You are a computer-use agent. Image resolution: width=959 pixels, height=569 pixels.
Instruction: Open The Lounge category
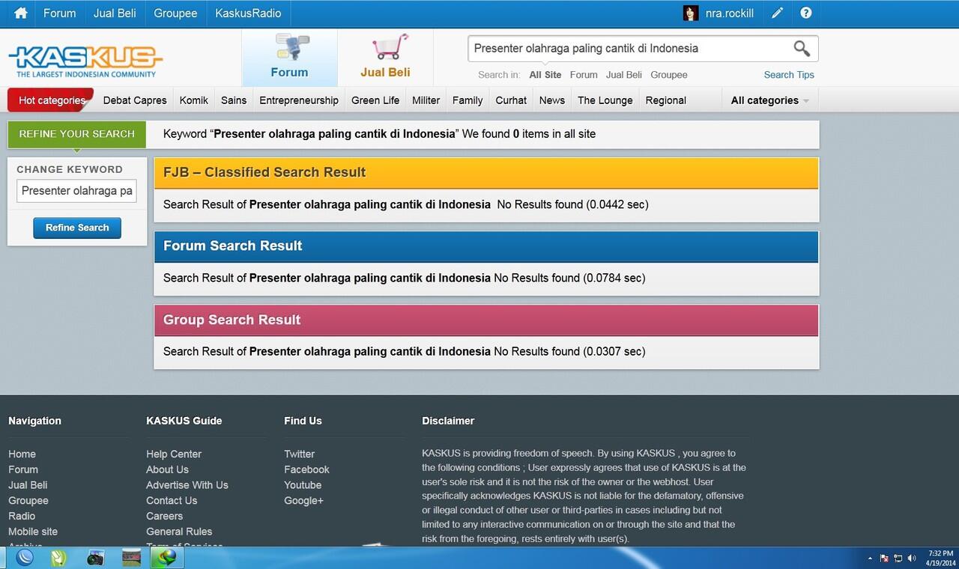tap(605, 100)
